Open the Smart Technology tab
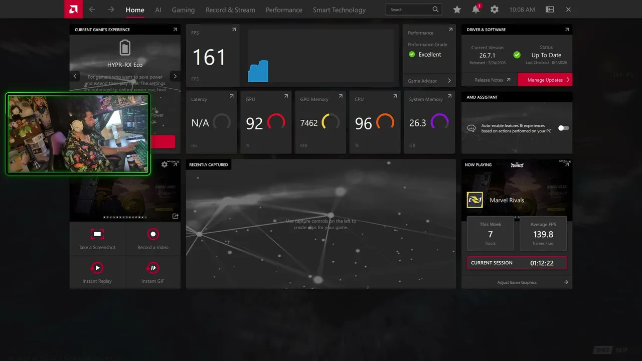Viewport: 642px width, 361px height. point(339,10)
